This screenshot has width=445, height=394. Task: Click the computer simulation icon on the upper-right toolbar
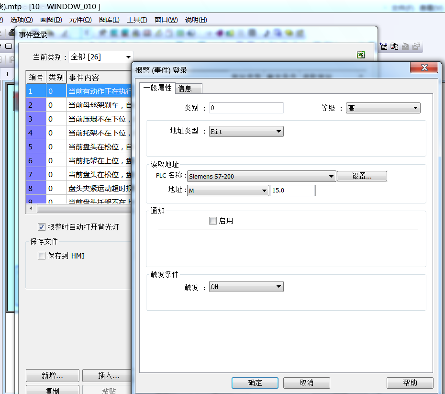[394, 46]
